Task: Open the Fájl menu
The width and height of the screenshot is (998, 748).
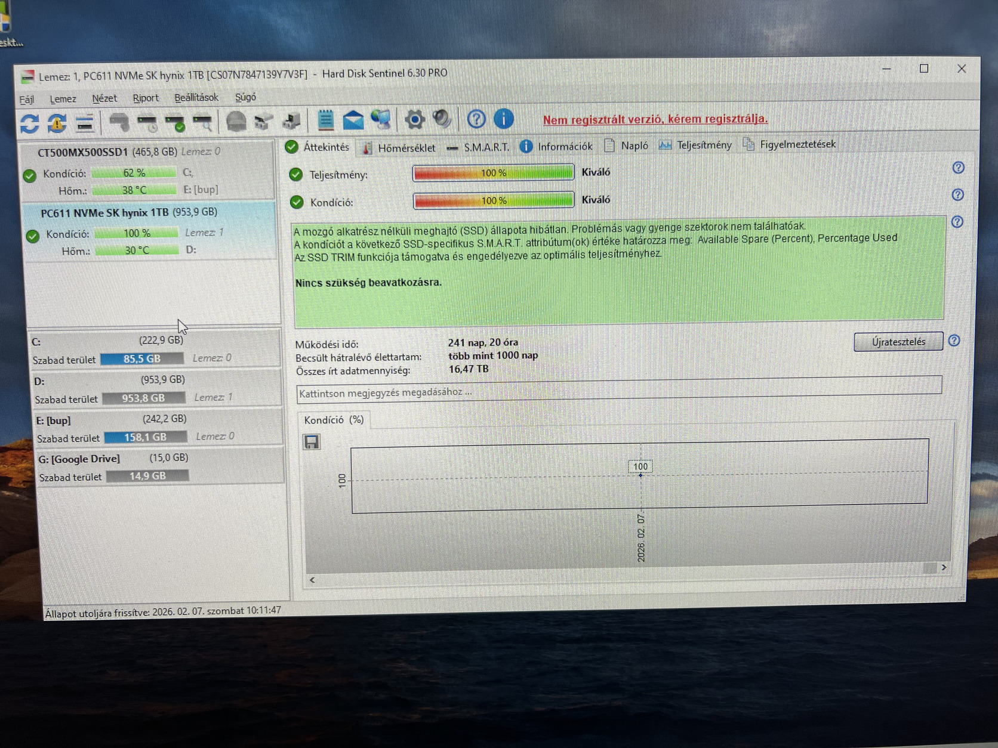Action: (x=27, y=100)
